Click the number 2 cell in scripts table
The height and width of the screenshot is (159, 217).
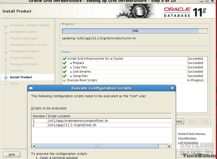pyautogui.click(x=39, y=125)
